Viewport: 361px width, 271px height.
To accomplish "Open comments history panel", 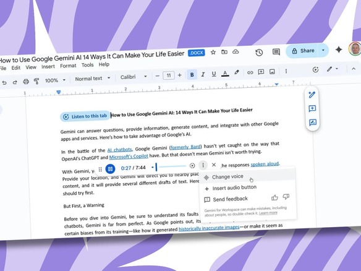I will (276, 51).
